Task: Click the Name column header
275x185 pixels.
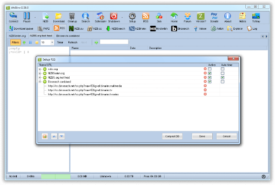Action: [x=99, y=48]
